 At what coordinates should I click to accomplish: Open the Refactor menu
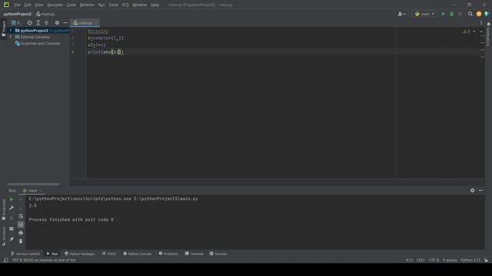87,5
